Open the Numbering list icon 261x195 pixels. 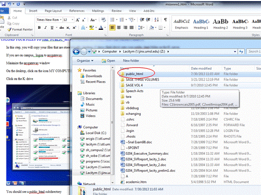coord(122,19)
